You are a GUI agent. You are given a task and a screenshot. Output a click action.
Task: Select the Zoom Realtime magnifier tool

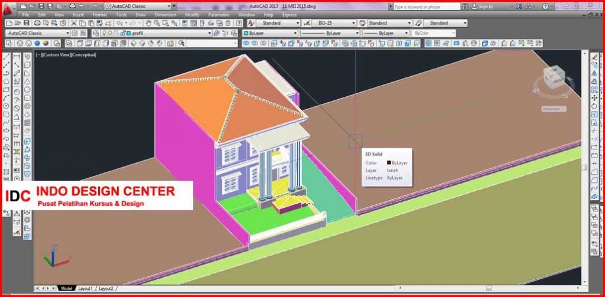click(x=157, y=23)
